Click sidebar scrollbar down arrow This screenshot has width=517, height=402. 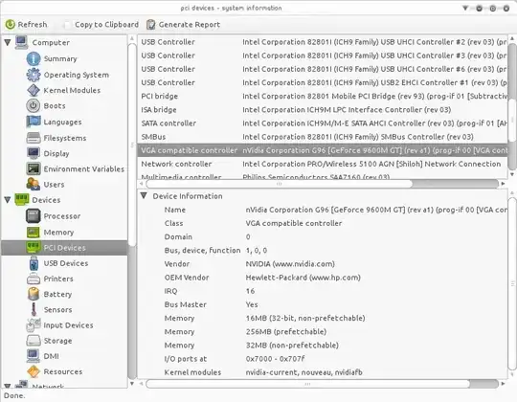click(x=132, y=383)
